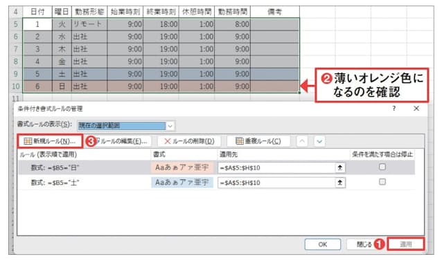Image resolution: width=442 pixels, height=261 pixels.
Task: Select the 休憩時間 header cell
Action: click(197, 12)
